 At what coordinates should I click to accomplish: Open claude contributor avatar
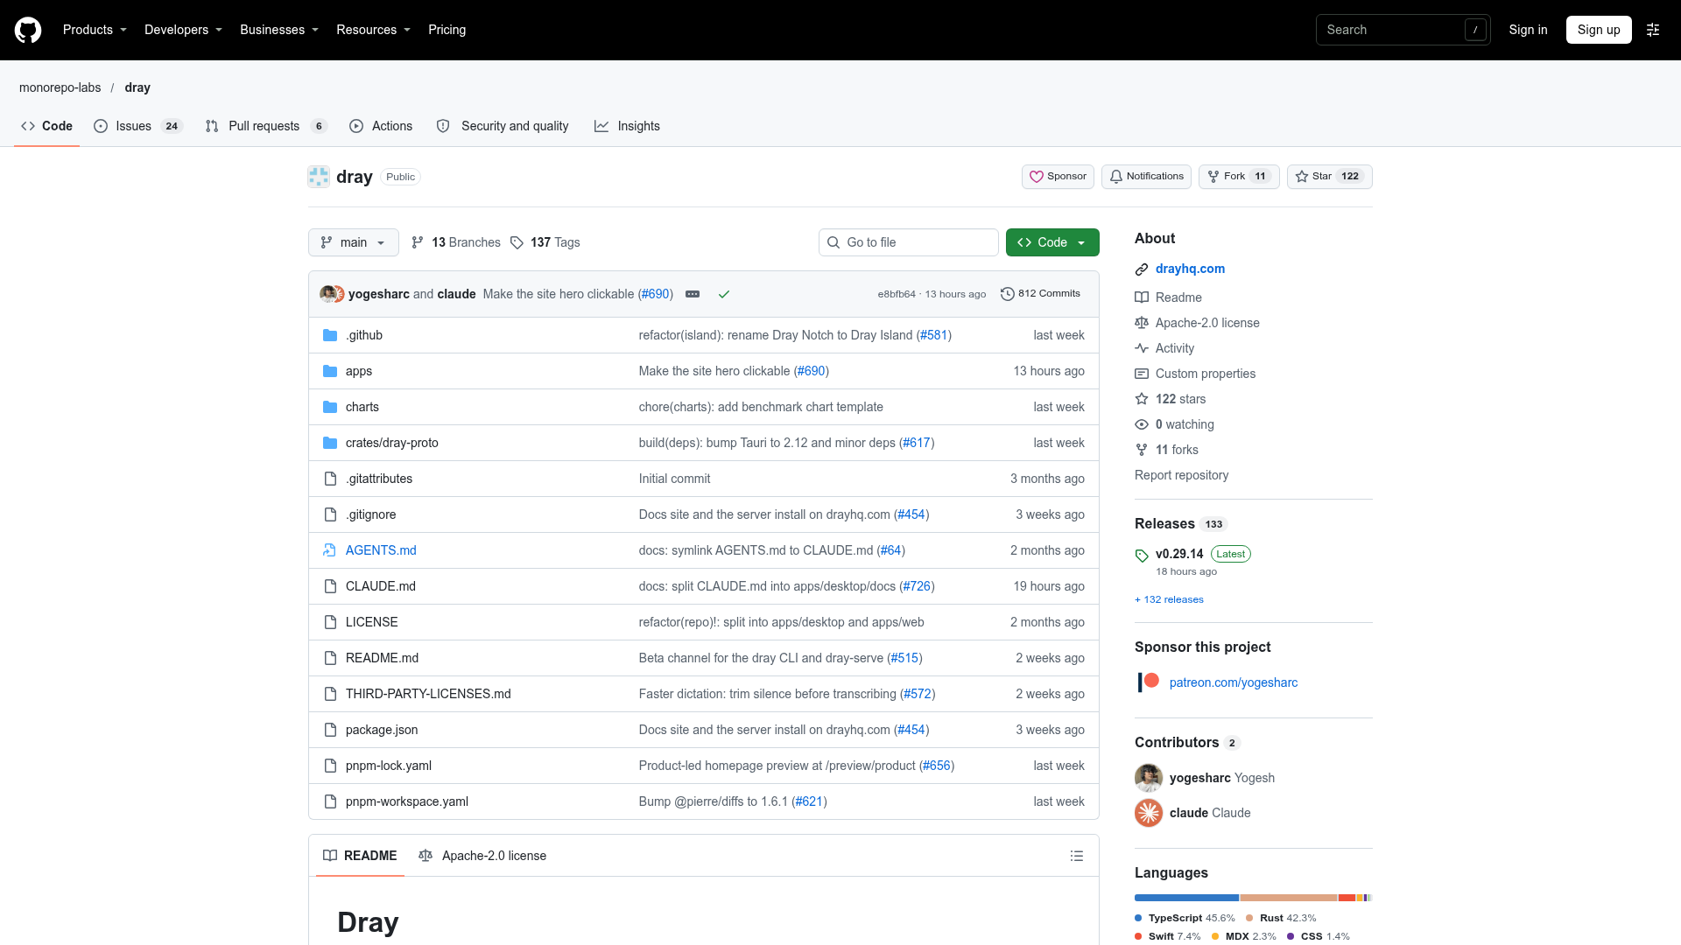pyautogui.click(x=1149, y=813)
